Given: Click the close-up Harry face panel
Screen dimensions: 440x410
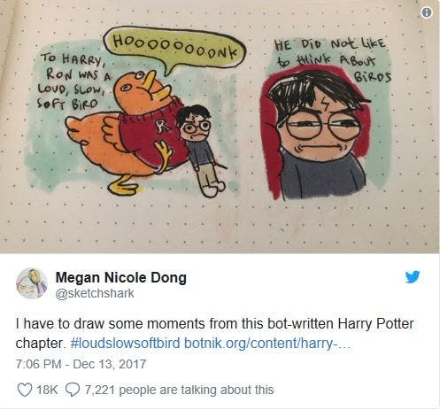Looking at the screenshot, I should coord(317,133).
